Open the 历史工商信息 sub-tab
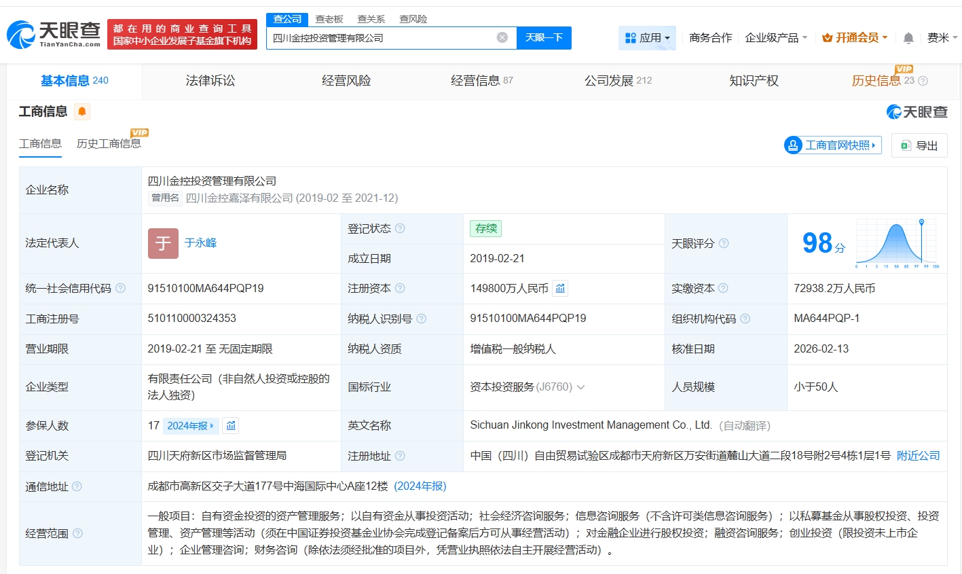 tap(109, 143)
